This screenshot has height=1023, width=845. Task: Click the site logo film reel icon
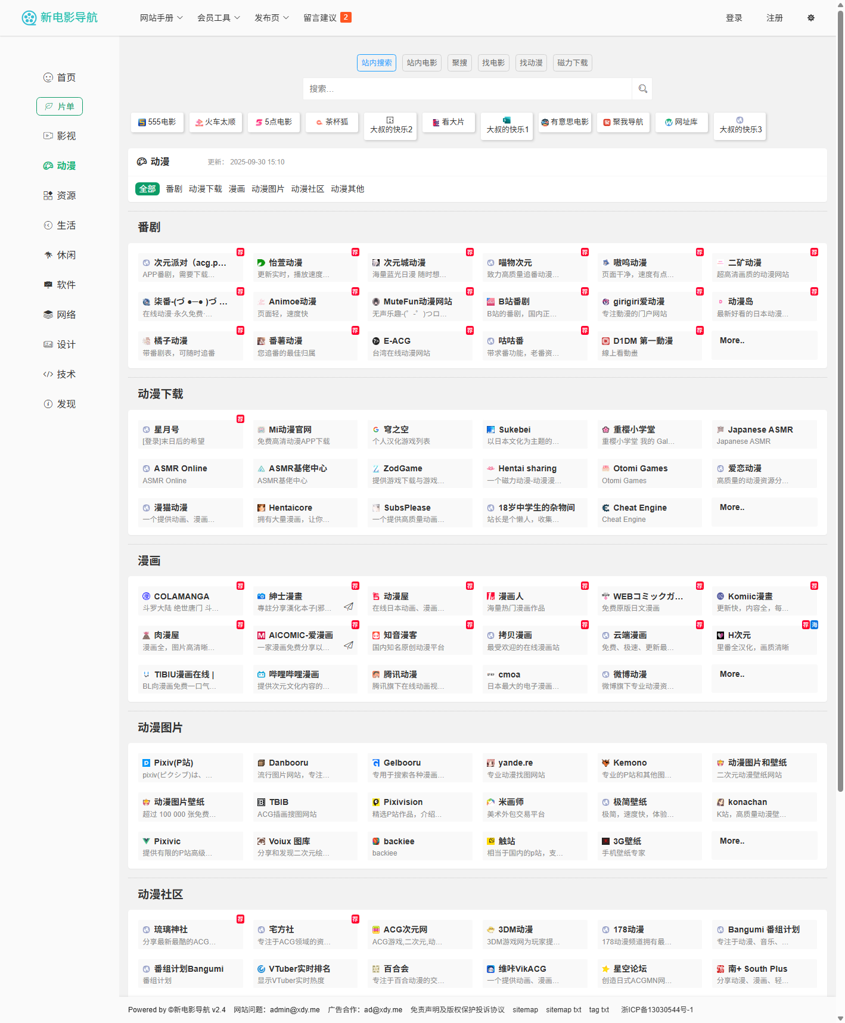pos(29,18)
